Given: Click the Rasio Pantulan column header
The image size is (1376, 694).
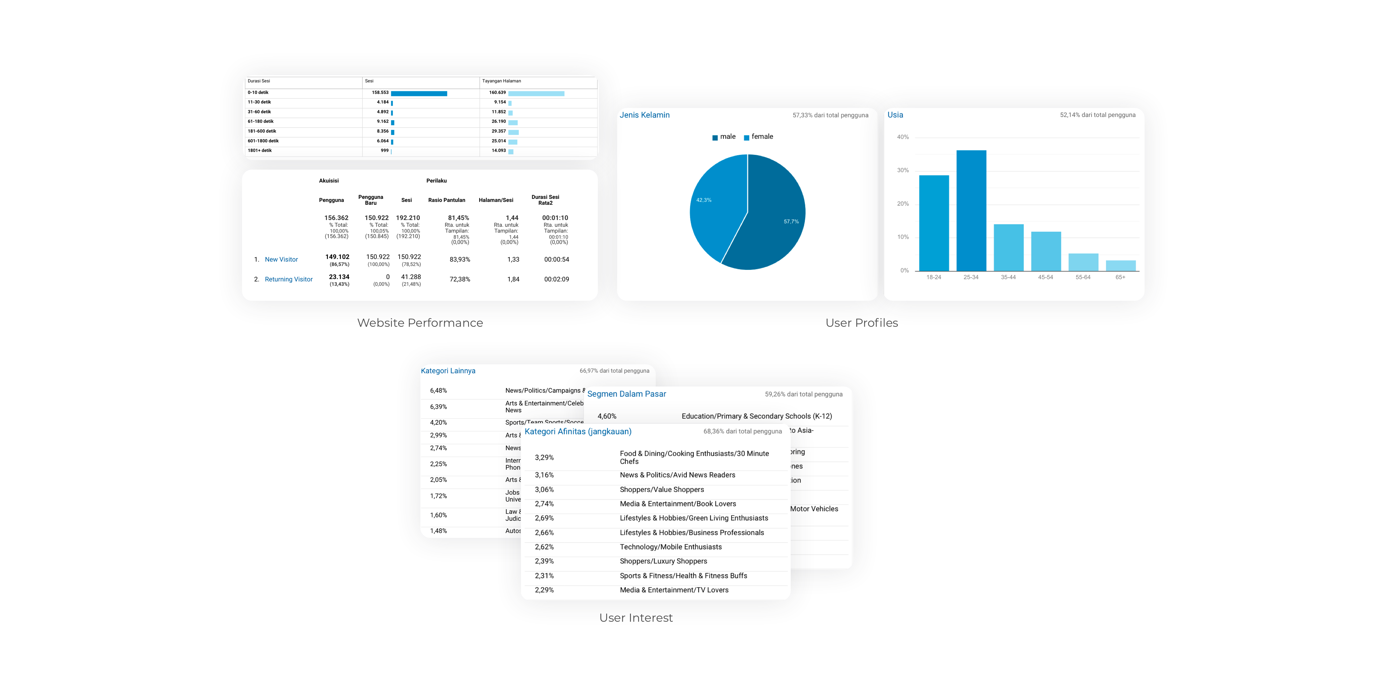Looking at the screenshot, I should [x=446, y=200].
